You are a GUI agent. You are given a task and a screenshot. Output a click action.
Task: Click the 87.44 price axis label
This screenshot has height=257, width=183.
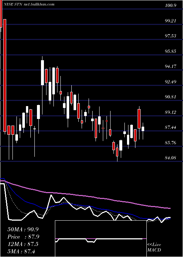[171, 127]
